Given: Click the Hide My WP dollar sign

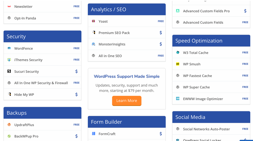Looking at the screenshot, I should point(76,95).
